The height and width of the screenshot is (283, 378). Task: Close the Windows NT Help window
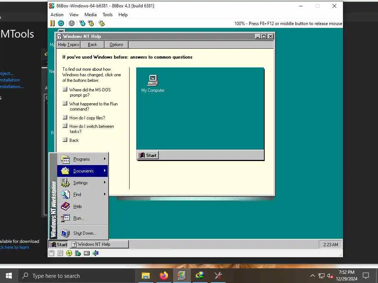tap(271, 36)
